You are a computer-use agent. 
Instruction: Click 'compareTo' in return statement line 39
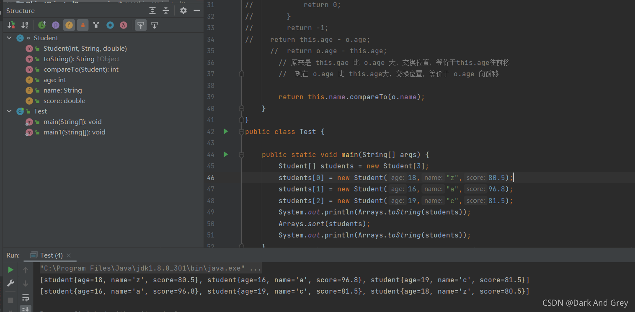coord(369,97)
